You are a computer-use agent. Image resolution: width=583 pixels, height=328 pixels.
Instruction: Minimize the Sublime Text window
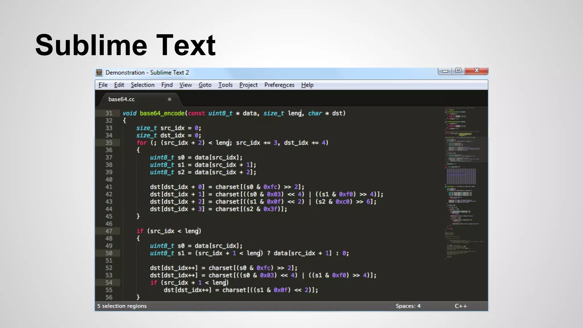[445, 71]
